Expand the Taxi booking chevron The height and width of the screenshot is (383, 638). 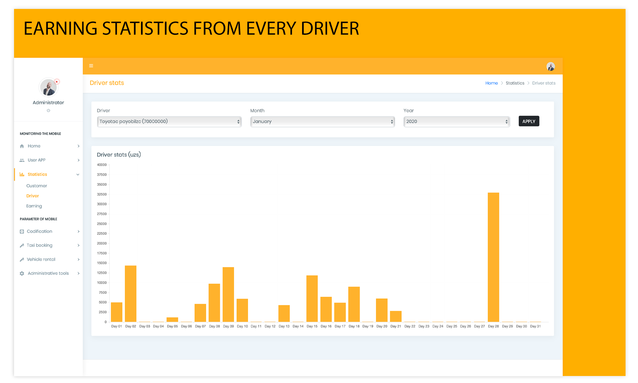78,245
